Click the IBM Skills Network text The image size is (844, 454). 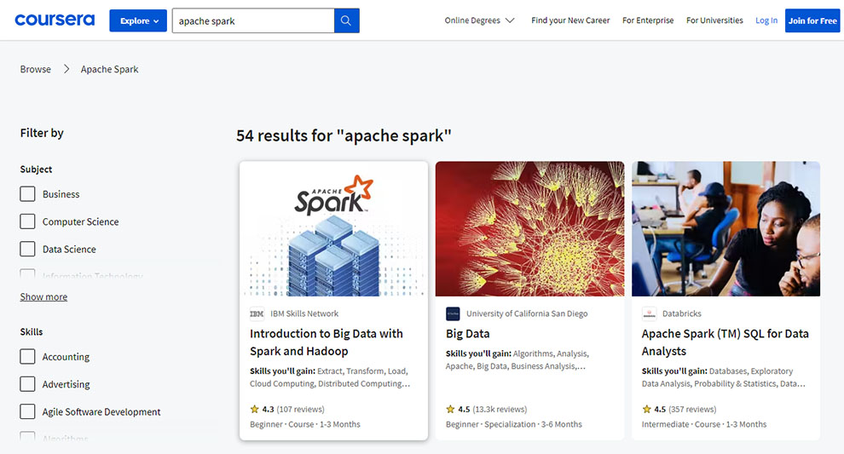point(304,313)
